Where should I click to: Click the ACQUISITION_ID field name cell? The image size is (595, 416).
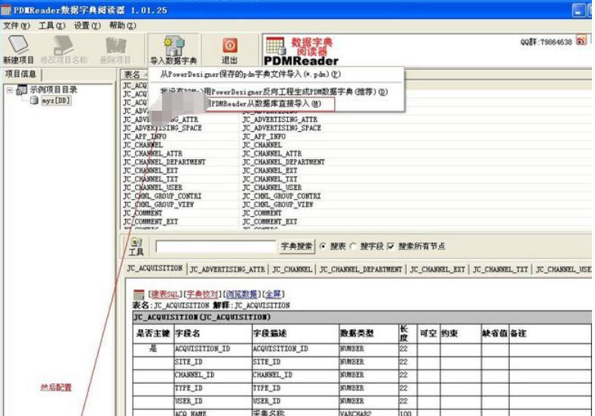tap(213, 349)
